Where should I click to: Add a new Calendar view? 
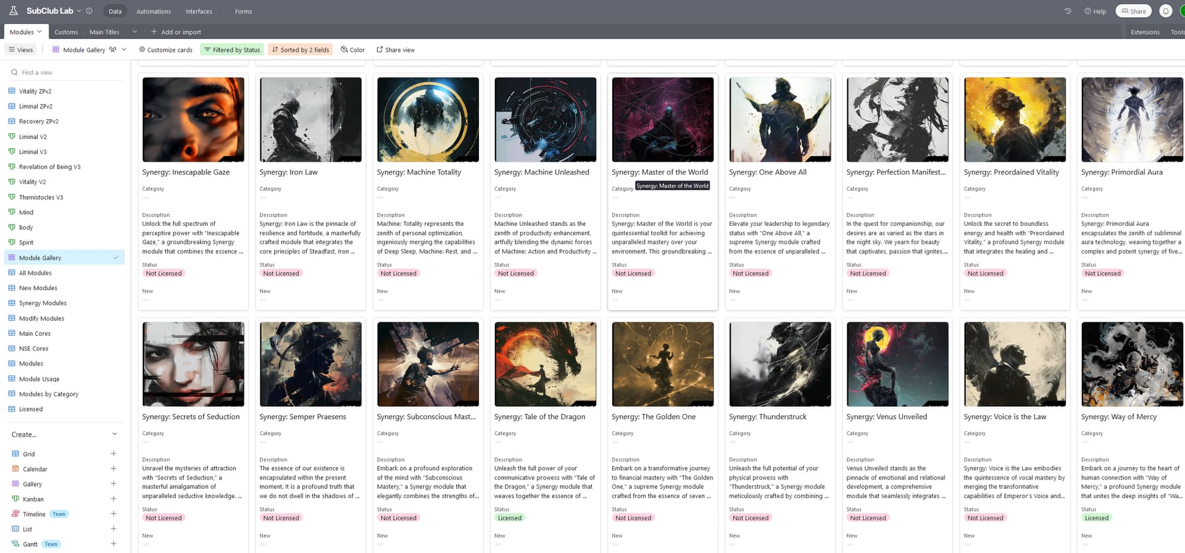pyautogui.click(x=114, y=469)
